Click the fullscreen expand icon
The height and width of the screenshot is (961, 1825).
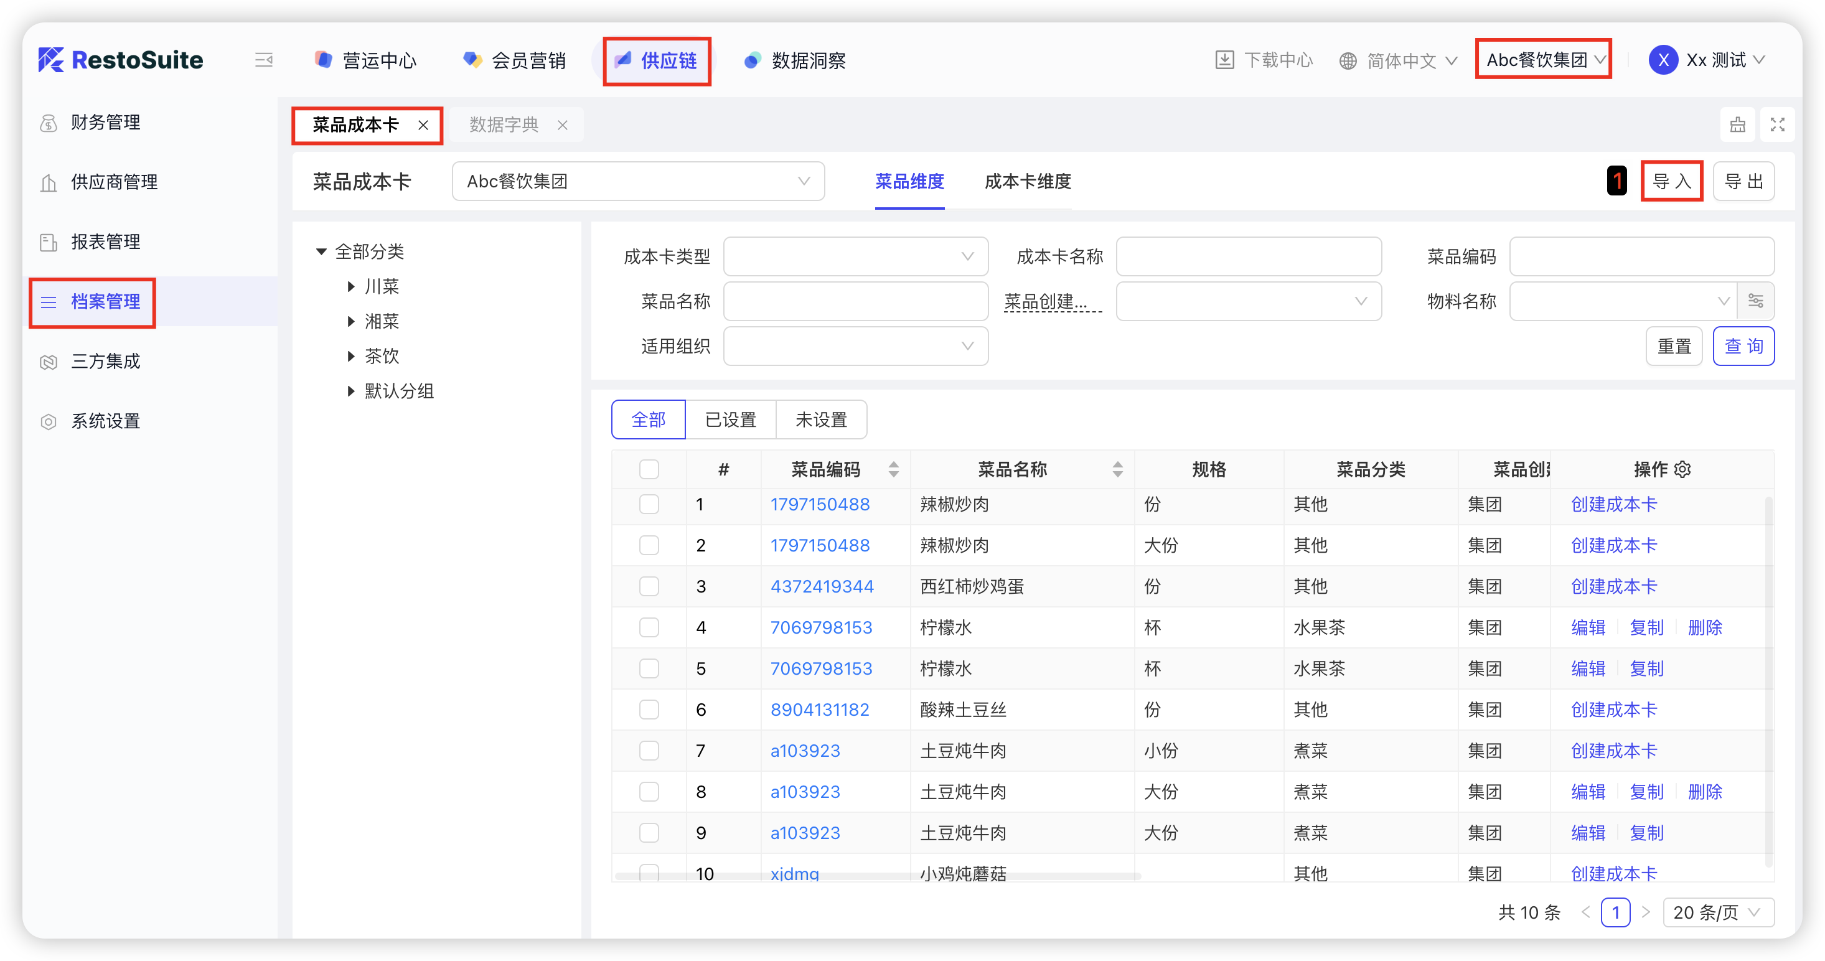click(1777, 124)
